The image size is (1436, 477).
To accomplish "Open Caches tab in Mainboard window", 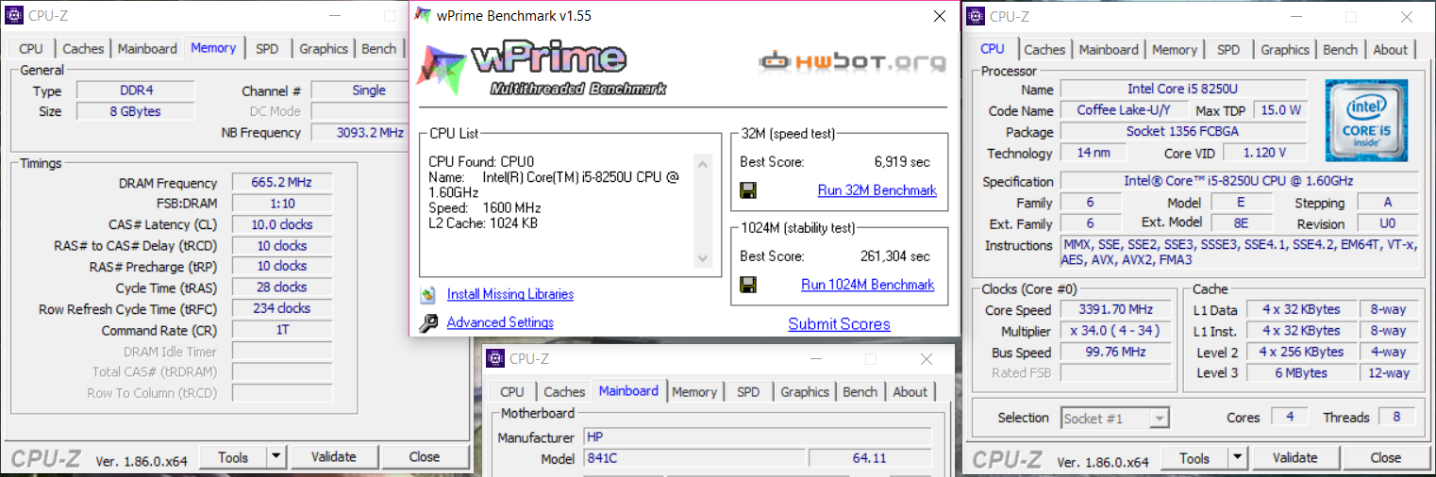I will 564,392.
